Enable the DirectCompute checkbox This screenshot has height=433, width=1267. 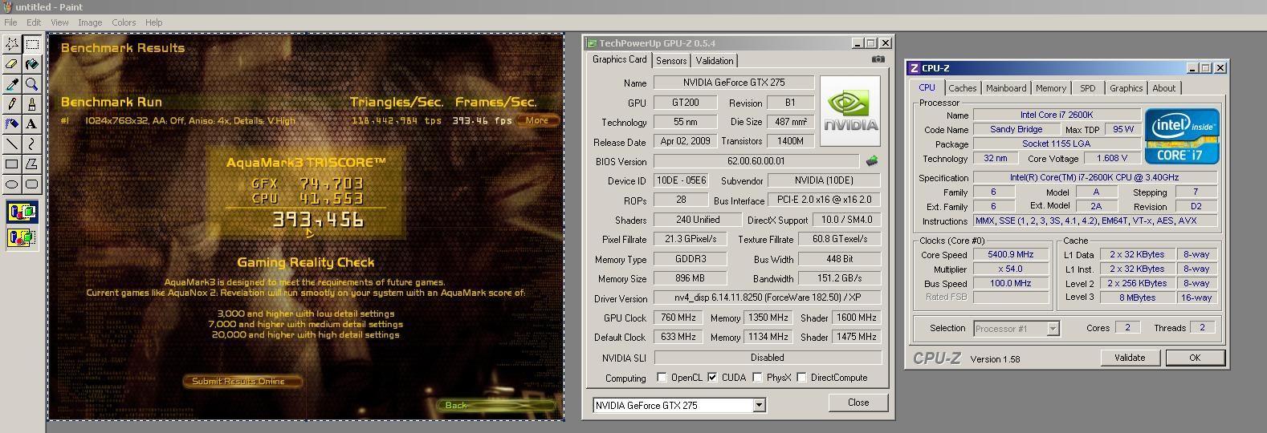pyautogui.click(x=801, y=378)
